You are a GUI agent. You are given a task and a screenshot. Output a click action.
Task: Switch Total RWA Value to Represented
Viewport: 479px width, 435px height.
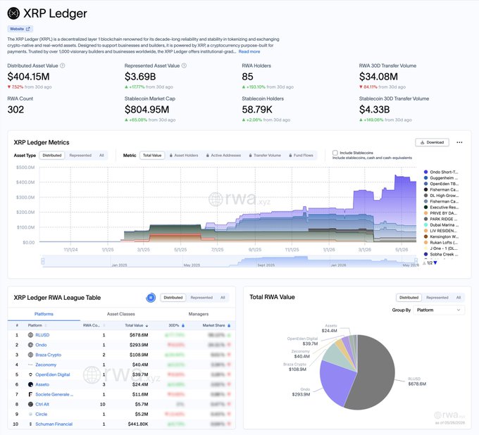coord(437,298)
